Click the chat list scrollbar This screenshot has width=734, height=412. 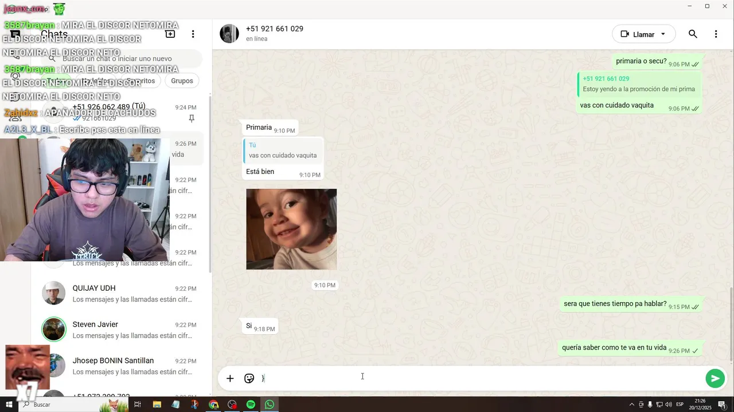click(x=209, y=183)
